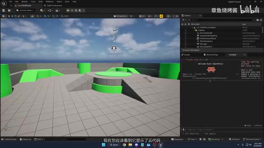
Task: Click the Outliner search field
Action: pyautogui.click(x=221, y=20)
